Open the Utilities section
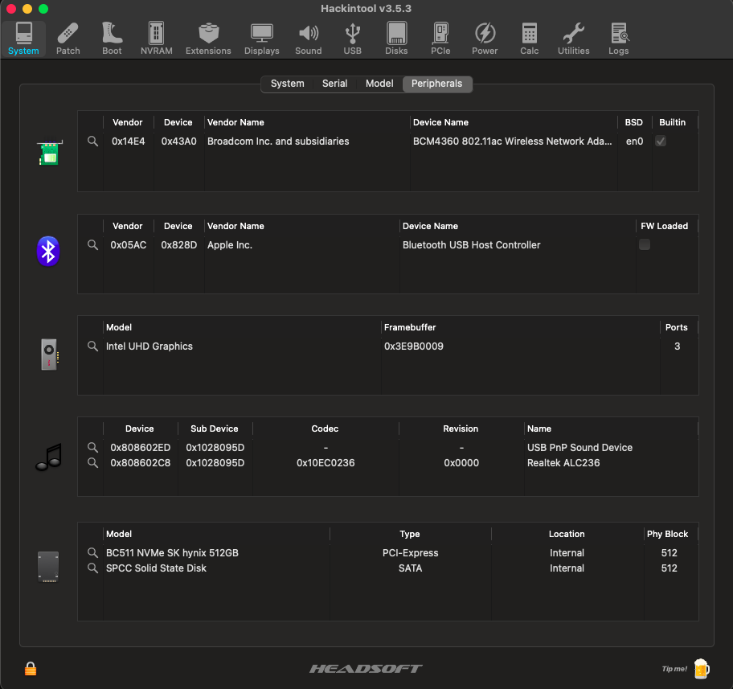Viewport: 733px width, 689px height. click(x=573, y=39)
